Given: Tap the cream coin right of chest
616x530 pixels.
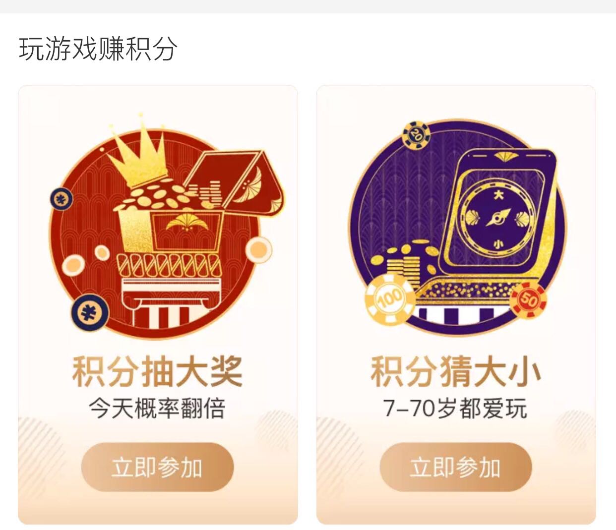Looking at the screenshot, I should (x=258, y=249).
